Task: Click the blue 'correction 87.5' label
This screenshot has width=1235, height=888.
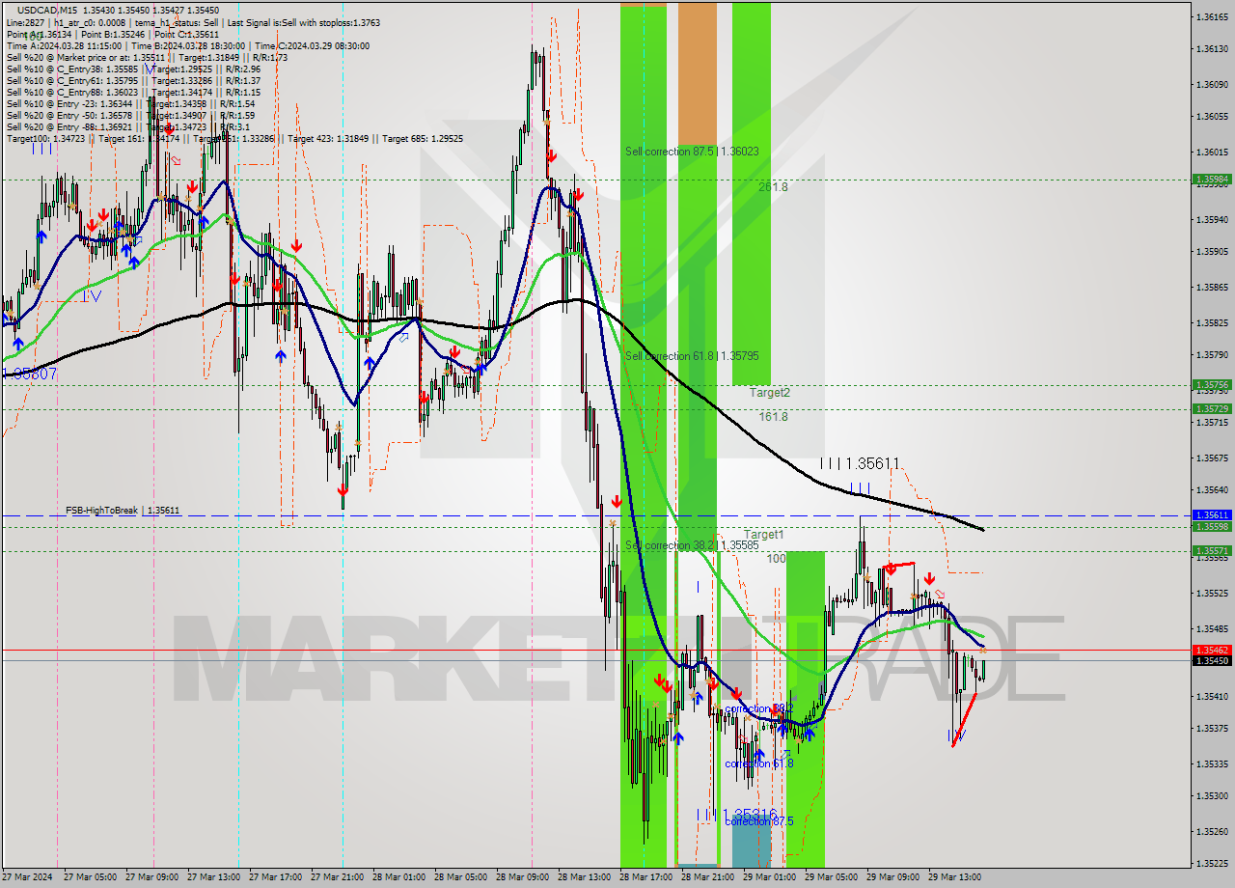Action: (x=758, y=821)
